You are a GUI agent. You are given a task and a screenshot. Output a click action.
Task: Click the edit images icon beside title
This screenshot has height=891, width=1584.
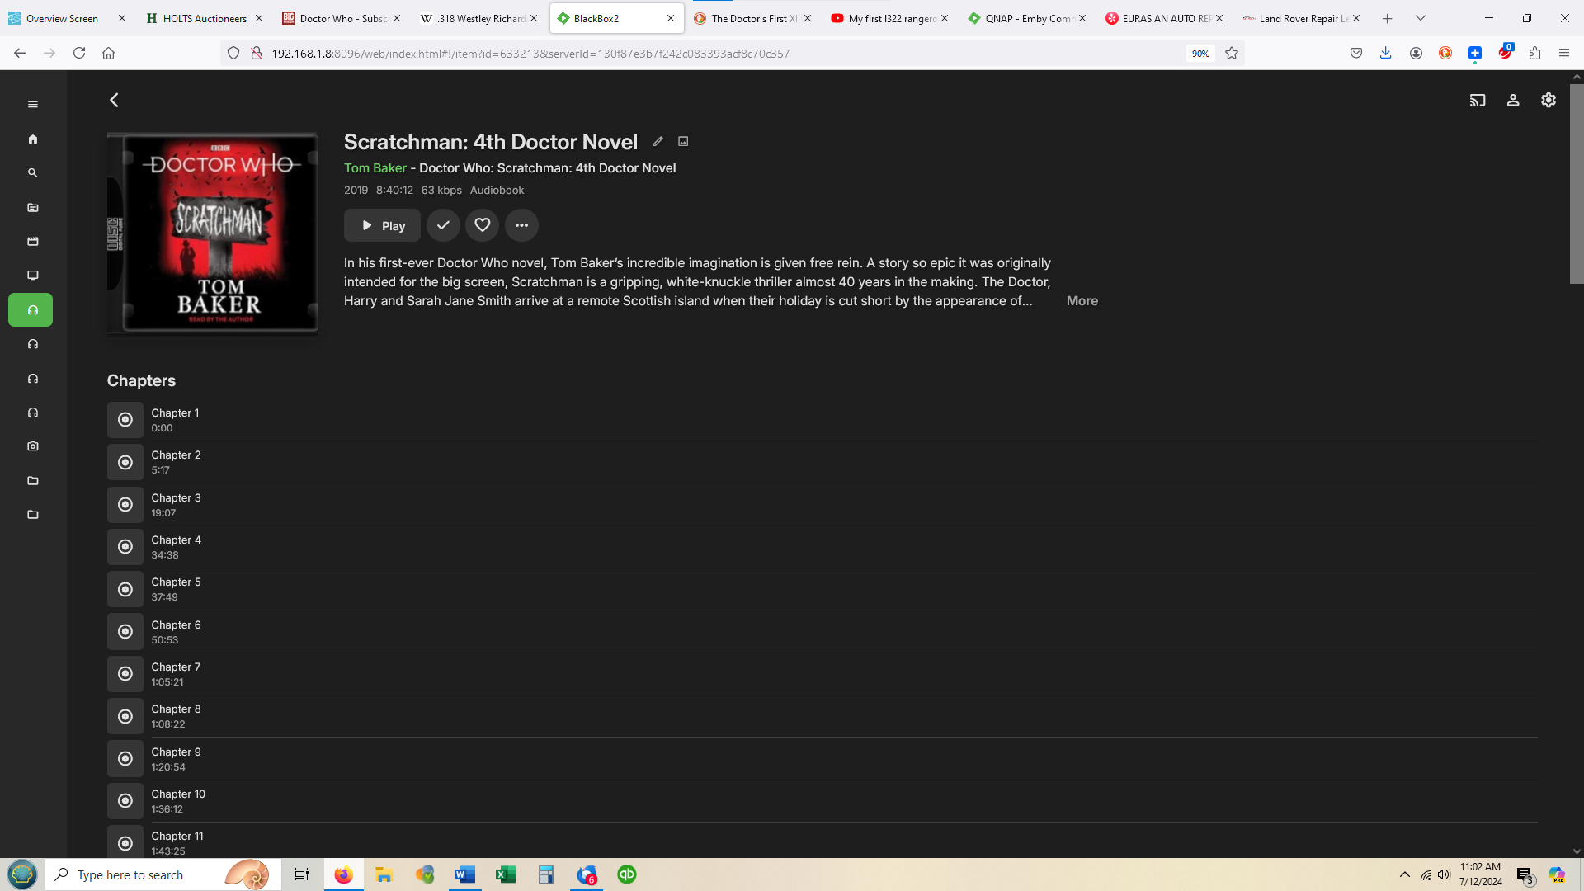(x=683, y=141)
